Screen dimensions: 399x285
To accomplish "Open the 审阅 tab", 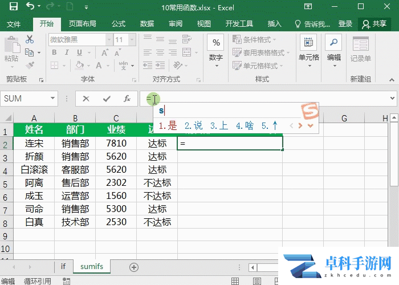I will point(176,24).
